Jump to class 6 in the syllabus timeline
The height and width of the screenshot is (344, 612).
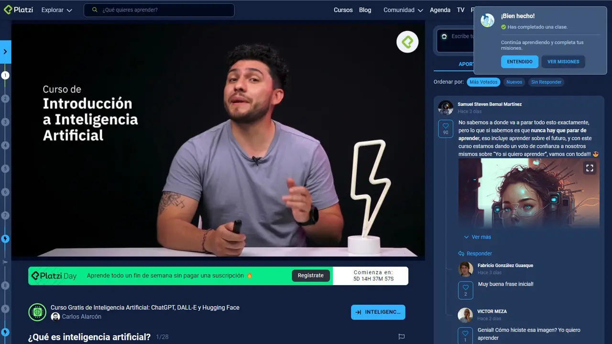[5, 192]
